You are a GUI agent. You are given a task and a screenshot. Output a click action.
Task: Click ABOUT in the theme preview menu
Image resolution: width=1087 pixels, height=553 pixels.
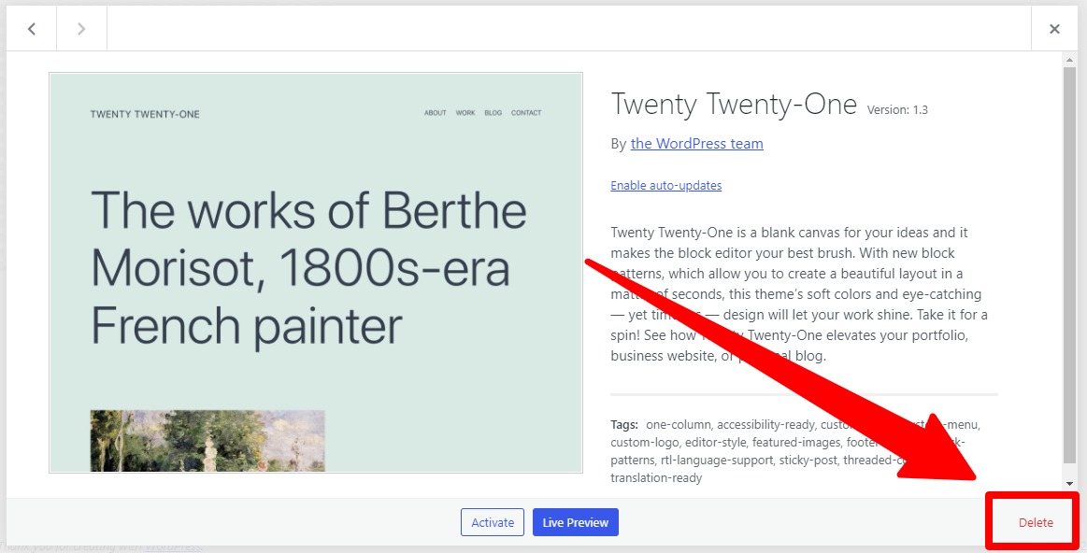[x=436, y=113]
